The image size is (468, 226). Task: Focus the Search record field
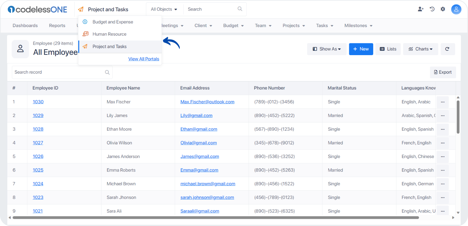point(62,72)
